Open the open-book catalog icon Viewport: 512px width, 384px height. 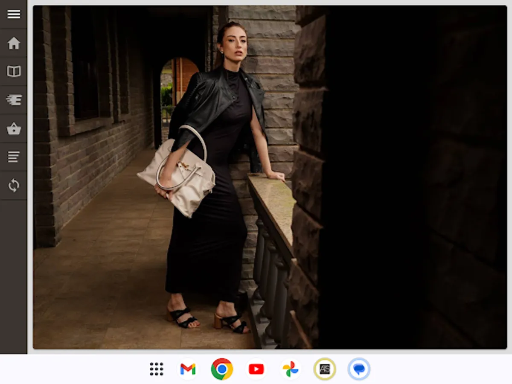point(14,71)
